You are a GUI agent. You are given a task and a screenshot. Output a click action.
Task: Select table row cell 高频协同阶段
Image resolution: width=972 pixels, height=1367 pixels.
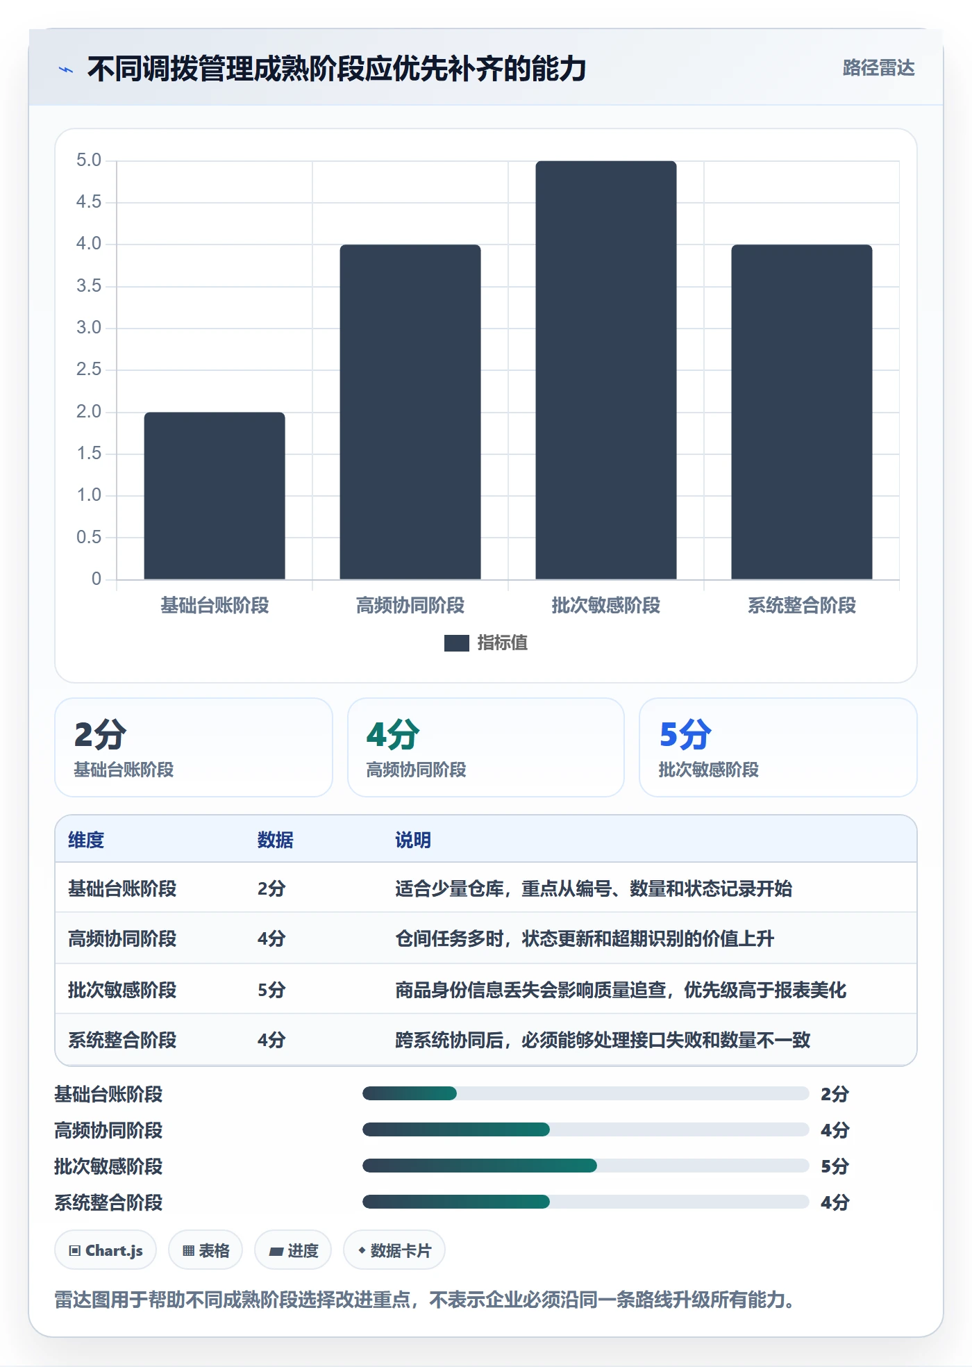coord(122,939)
